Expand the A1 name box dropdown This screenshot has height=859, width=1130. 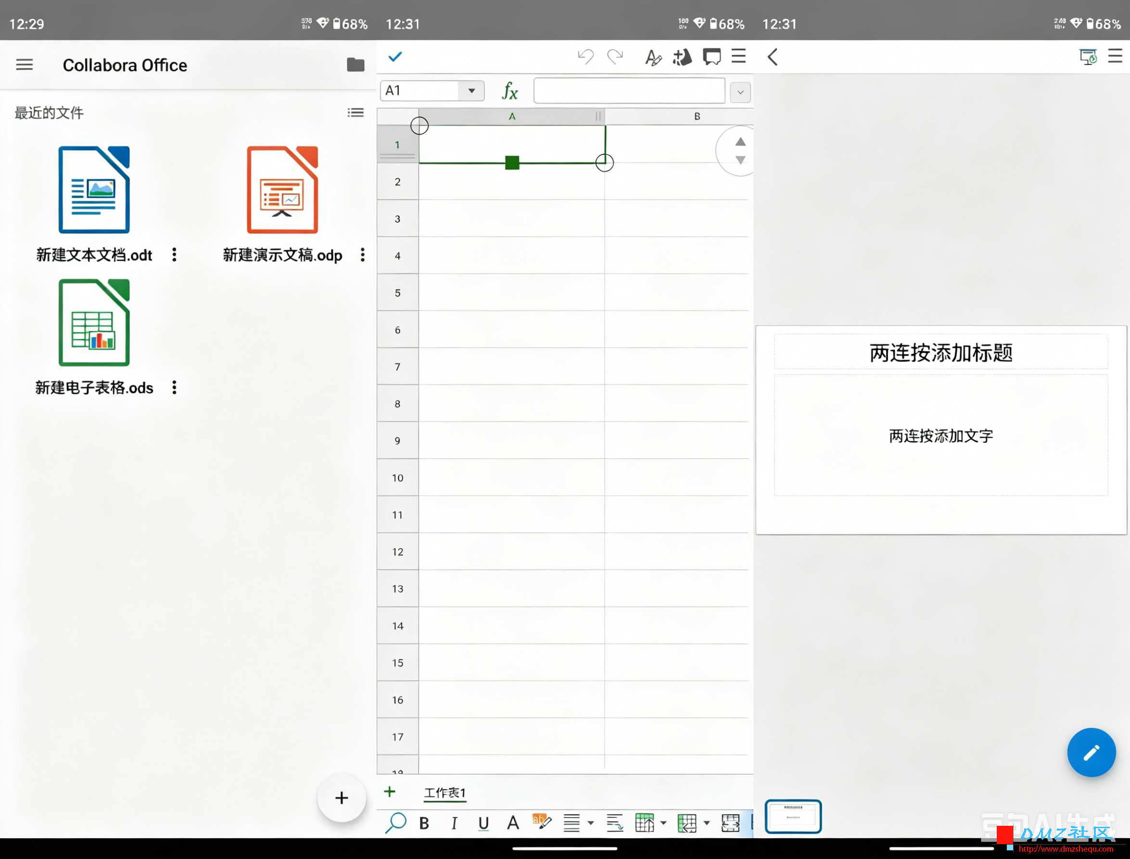(471, 90)
